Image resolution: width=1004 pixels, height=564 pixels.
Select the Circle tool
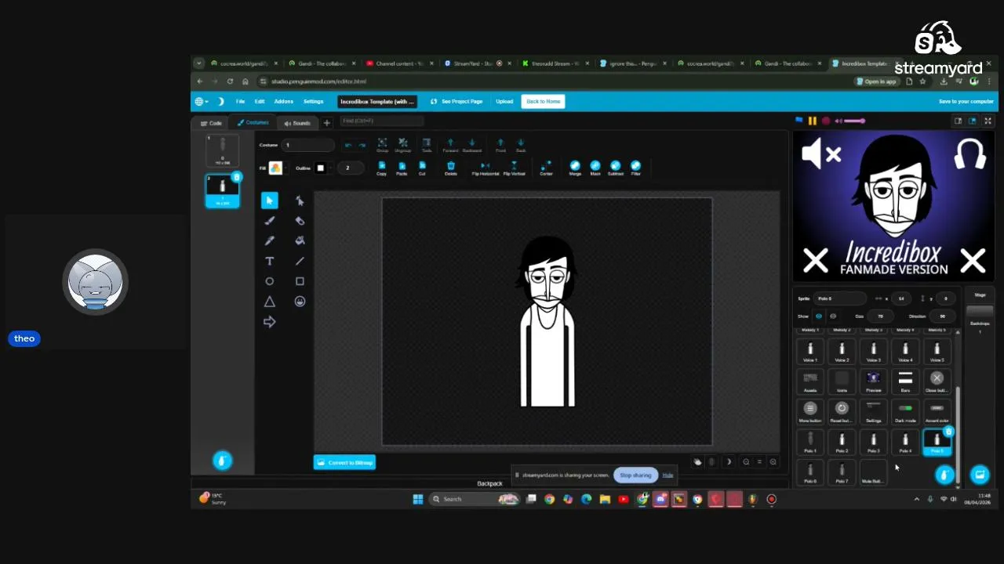(269, 281)
